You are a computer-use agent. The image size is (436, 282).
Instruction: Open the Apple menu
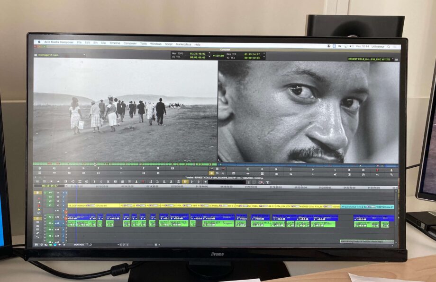[39, 42]
